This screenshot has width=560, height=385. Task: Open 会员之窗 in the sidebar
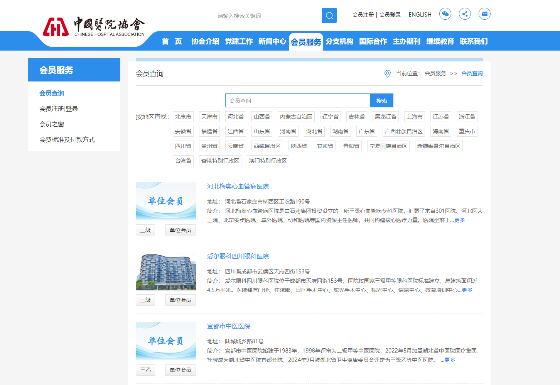point(52,124)
